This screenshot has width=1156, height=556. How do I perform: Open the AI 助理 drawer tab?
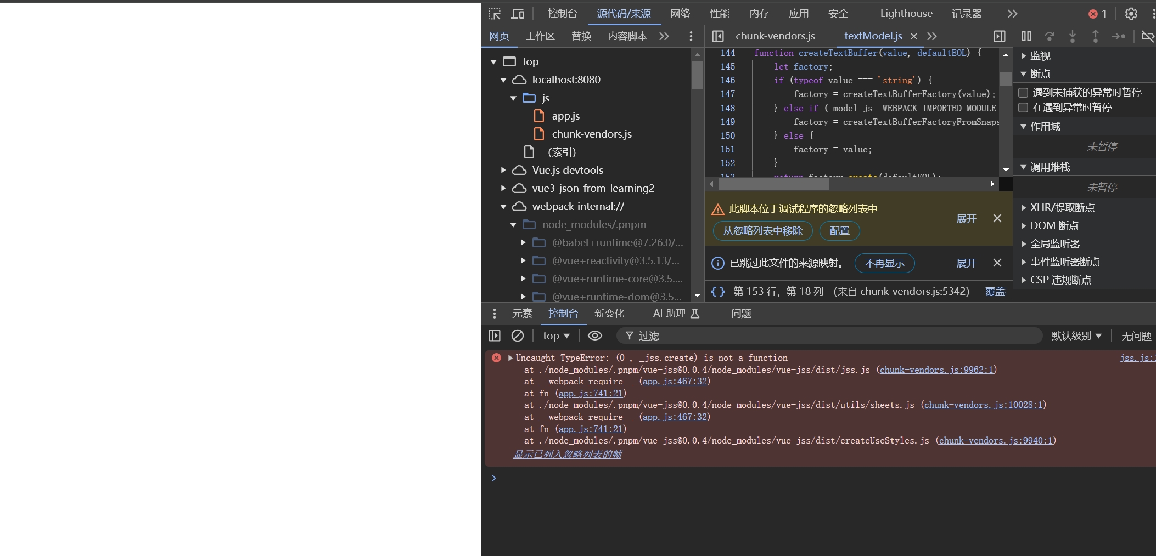point(676,314)
